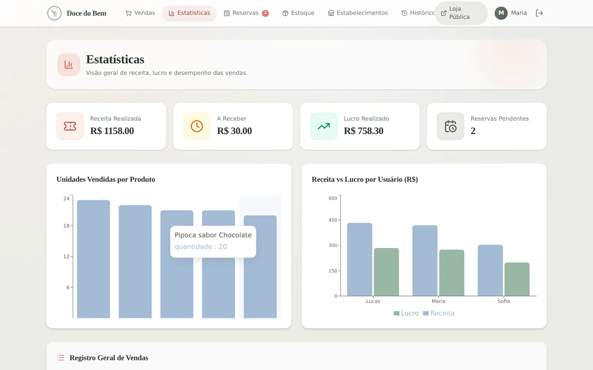The image size is (593, 370).
Task: Click the Lucro Realizado trending icon
Action: pyautogui.click(x=324, y=126)
